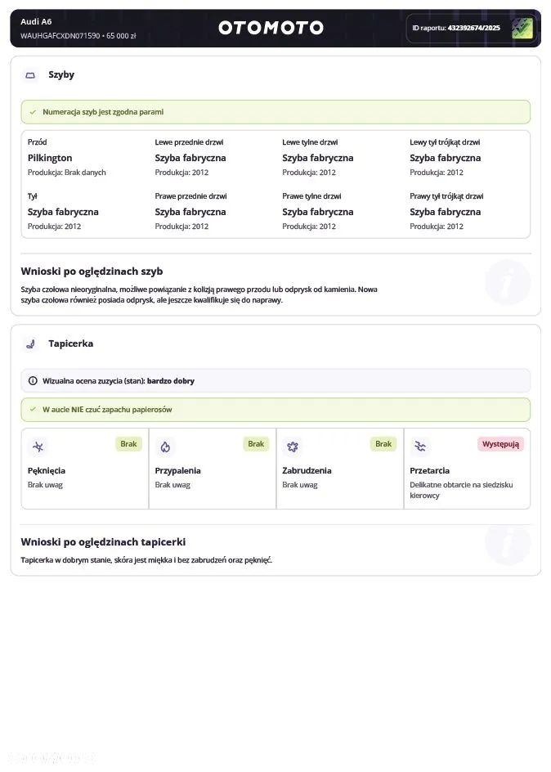Click the Brak badge on Zabrudzenia
The image size is (551, 772).
pyautogui.click(x=383, y=444)
